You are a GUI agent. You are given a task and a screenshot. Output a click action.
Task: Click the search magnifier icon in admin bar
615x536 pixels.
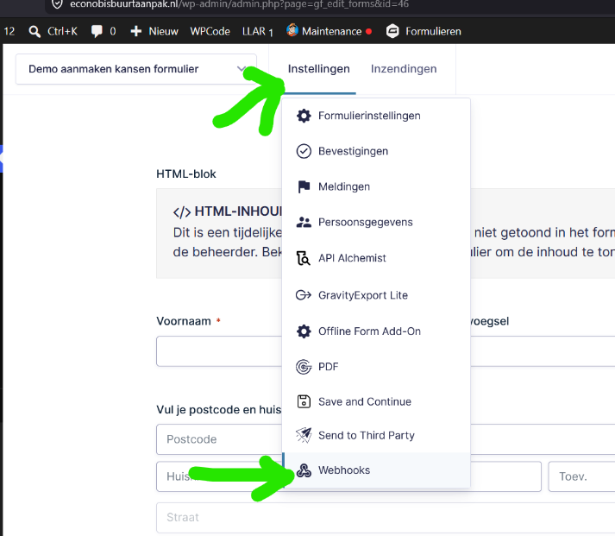click(35, 31)
